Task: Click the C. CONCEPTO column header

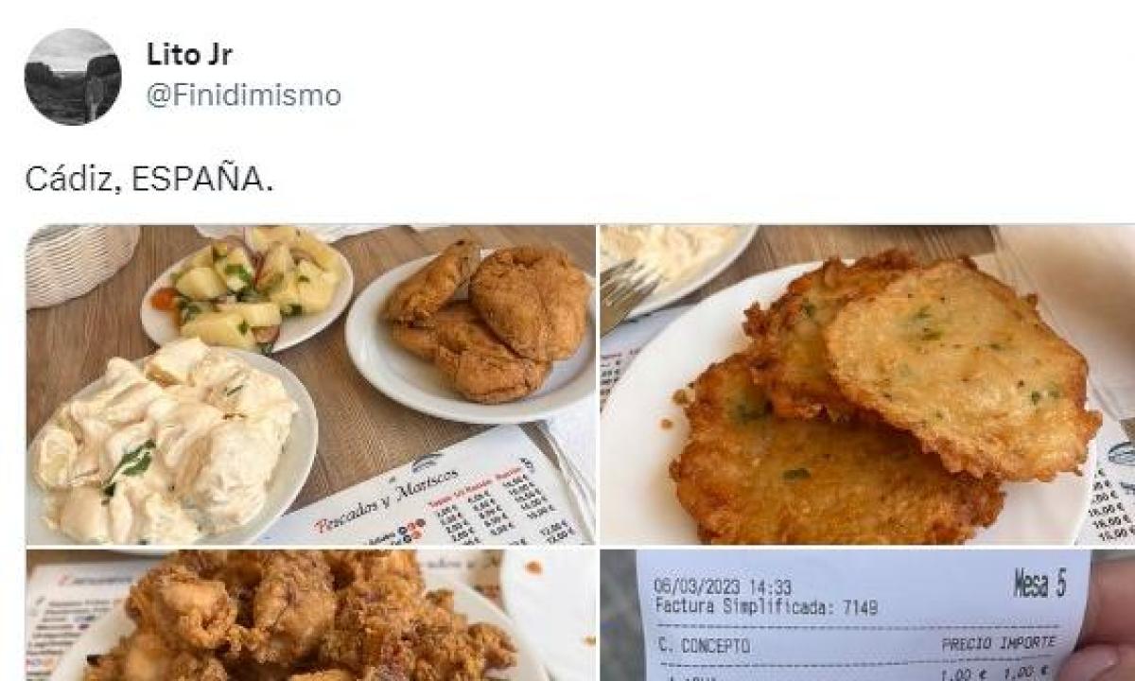Action: tap(703, 646)
